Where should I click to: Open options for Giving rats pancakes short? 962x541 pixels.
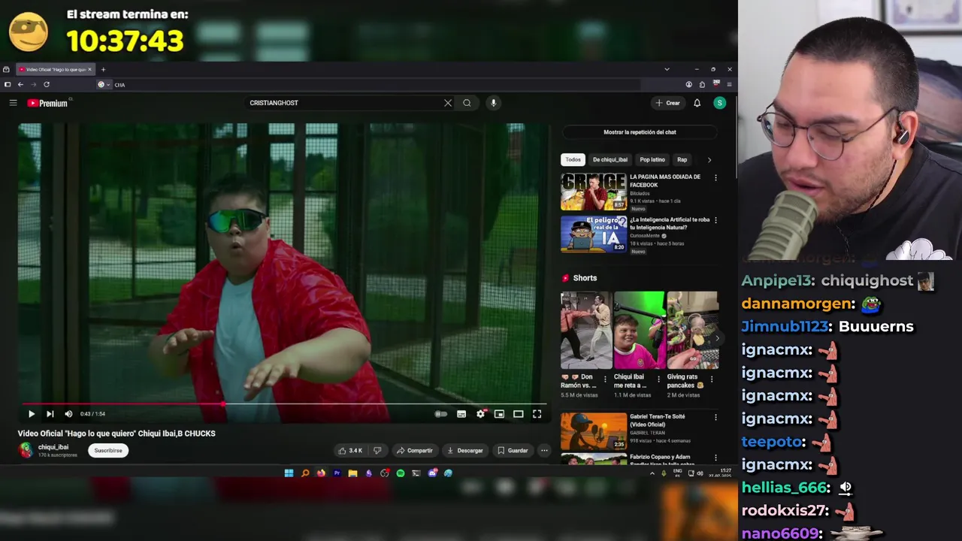tap(712, 379)
